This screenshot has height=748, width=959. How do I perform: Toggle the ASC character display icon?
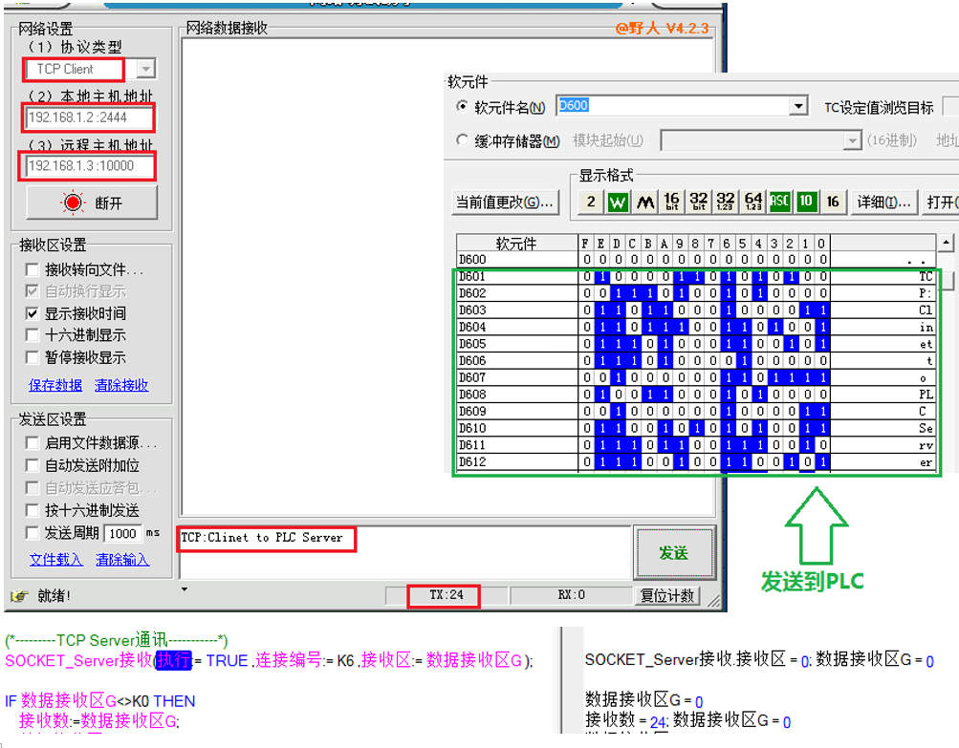coord(780,203)
